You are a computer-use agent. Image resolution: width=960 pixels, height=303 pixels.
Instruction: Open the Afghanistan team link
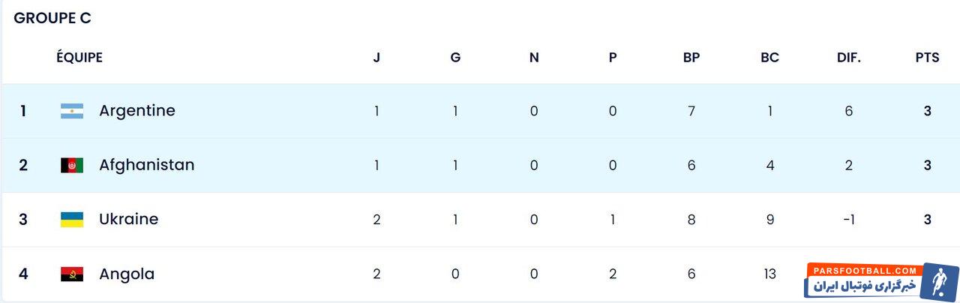(x=146, y=165)
